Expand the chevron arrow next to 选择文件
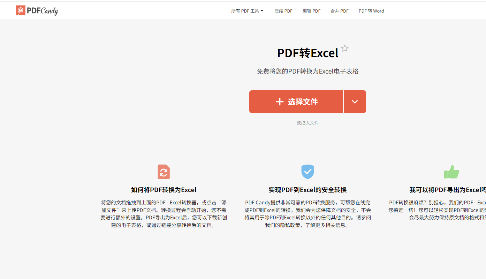This screenshot has width=486, height=279. 355,102
